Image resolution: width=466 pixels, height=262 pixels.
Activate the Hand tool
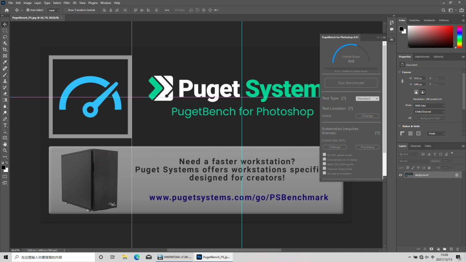[5, 144]
